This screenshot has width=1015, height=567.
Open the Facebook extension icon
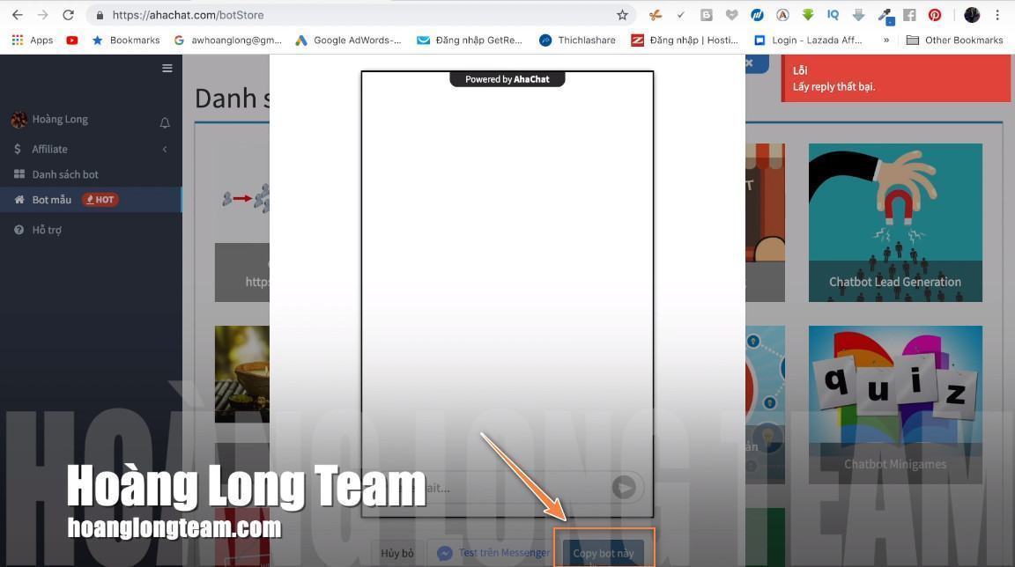[909, 15]
